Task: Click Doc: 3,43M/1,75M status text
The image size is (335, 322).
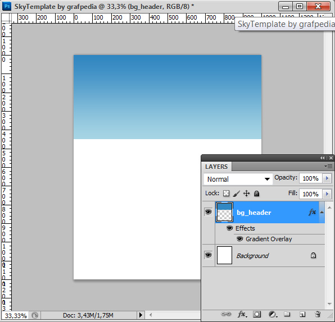Action: point(88,315)
